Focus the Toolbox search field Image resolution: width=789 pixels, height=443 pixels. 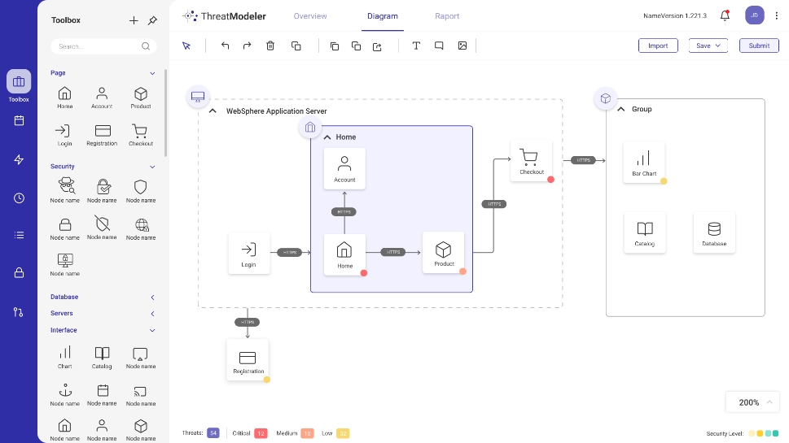click(103, 46)
